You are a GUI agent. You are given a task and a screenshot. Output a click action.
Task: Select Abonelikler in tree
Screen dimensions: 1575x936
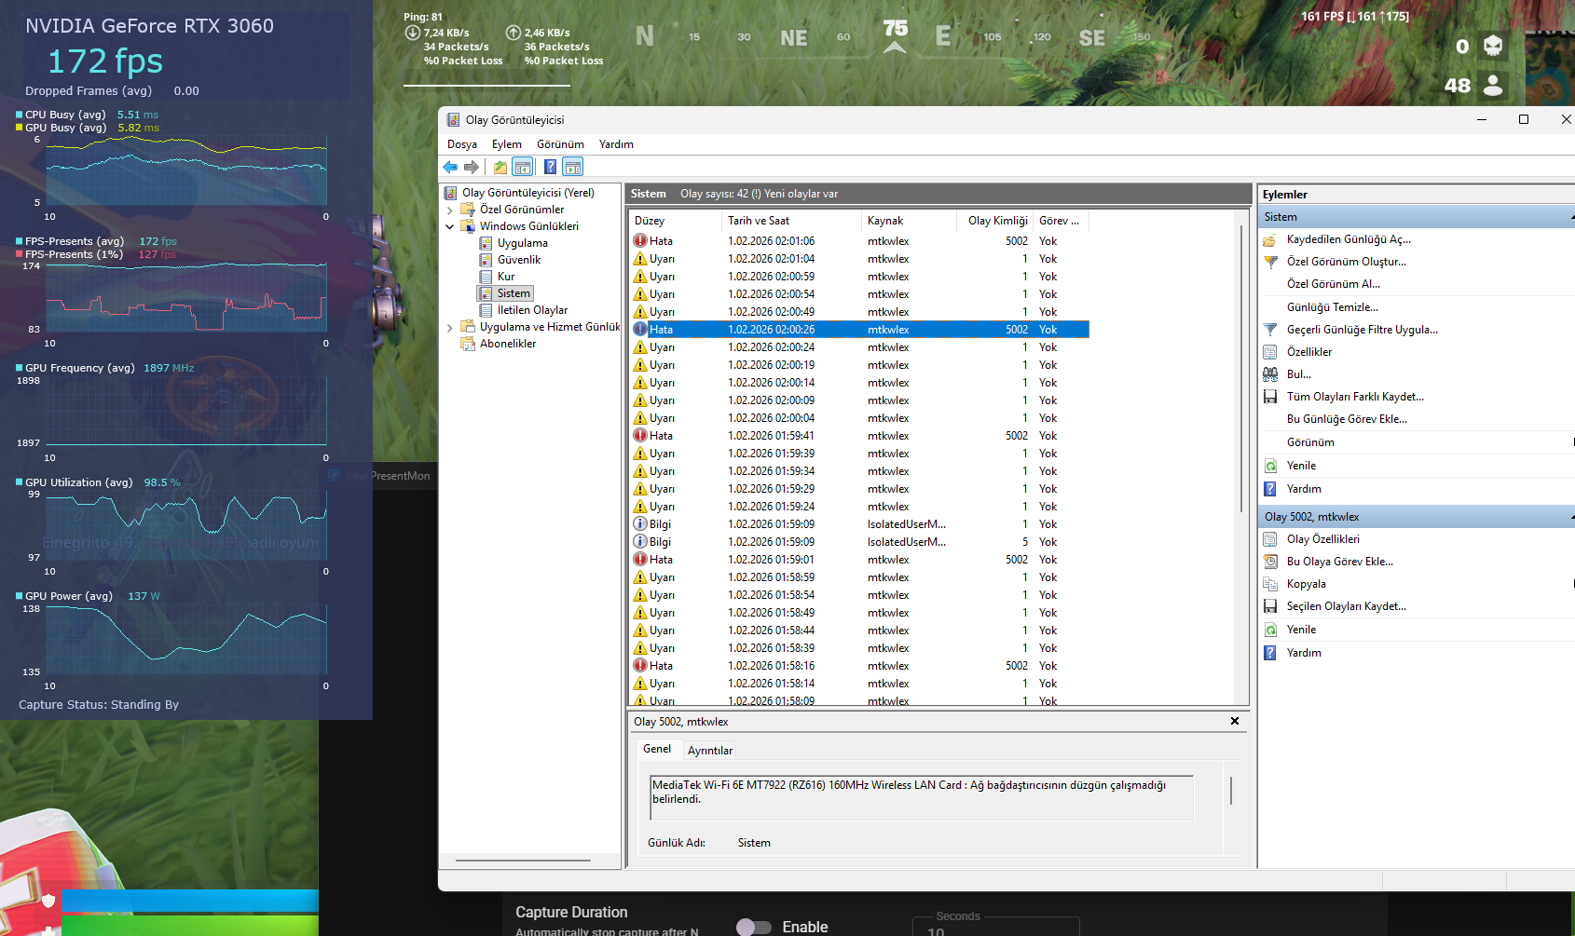tap(508, 344)
